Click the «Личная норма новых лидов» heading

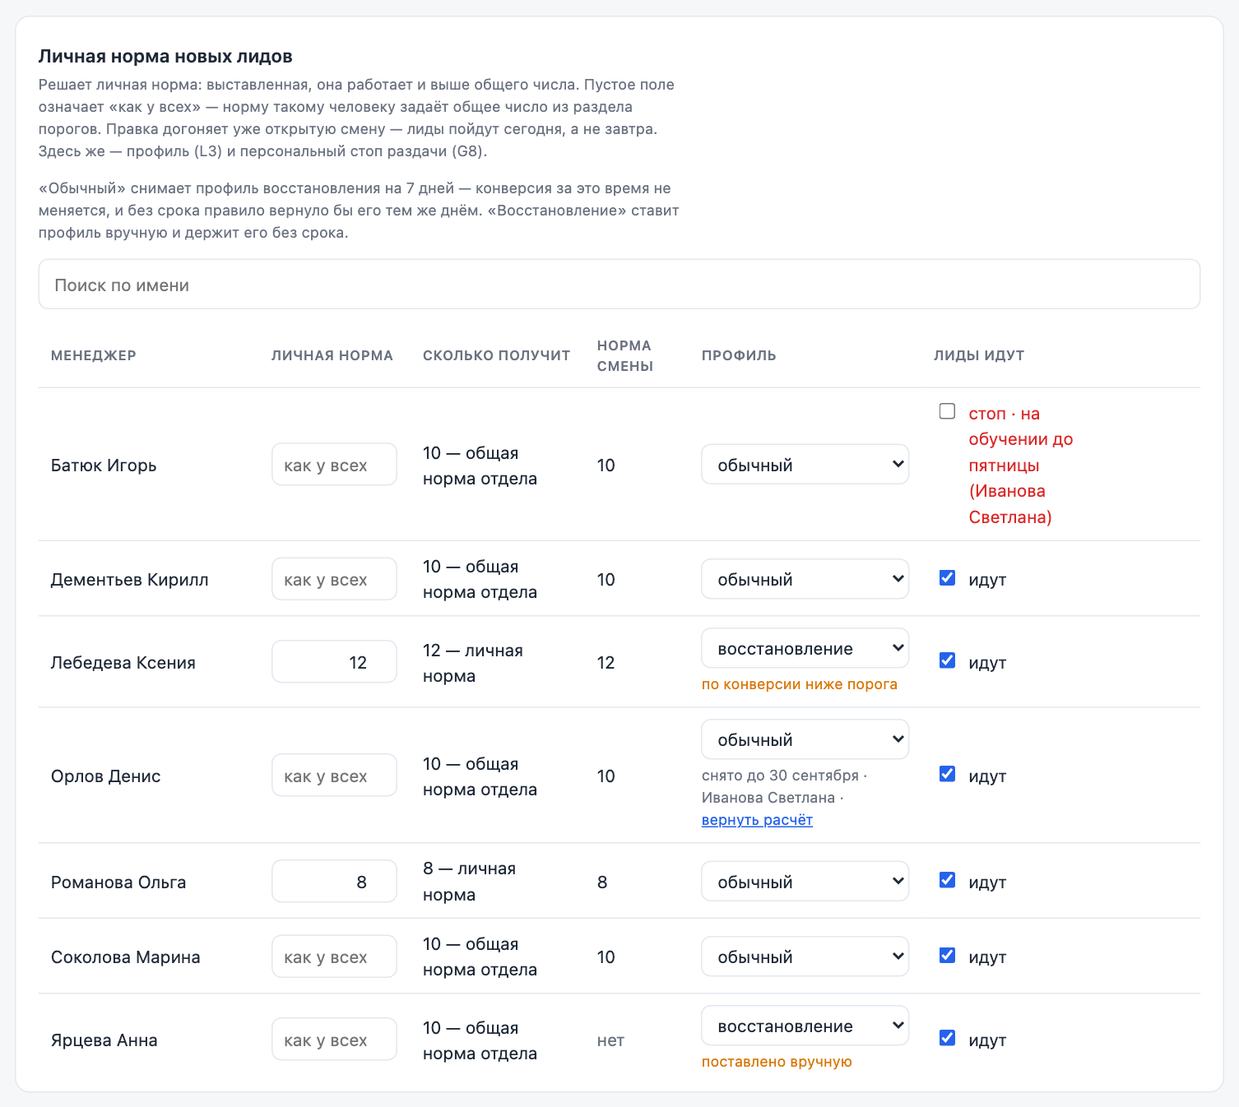165,56
